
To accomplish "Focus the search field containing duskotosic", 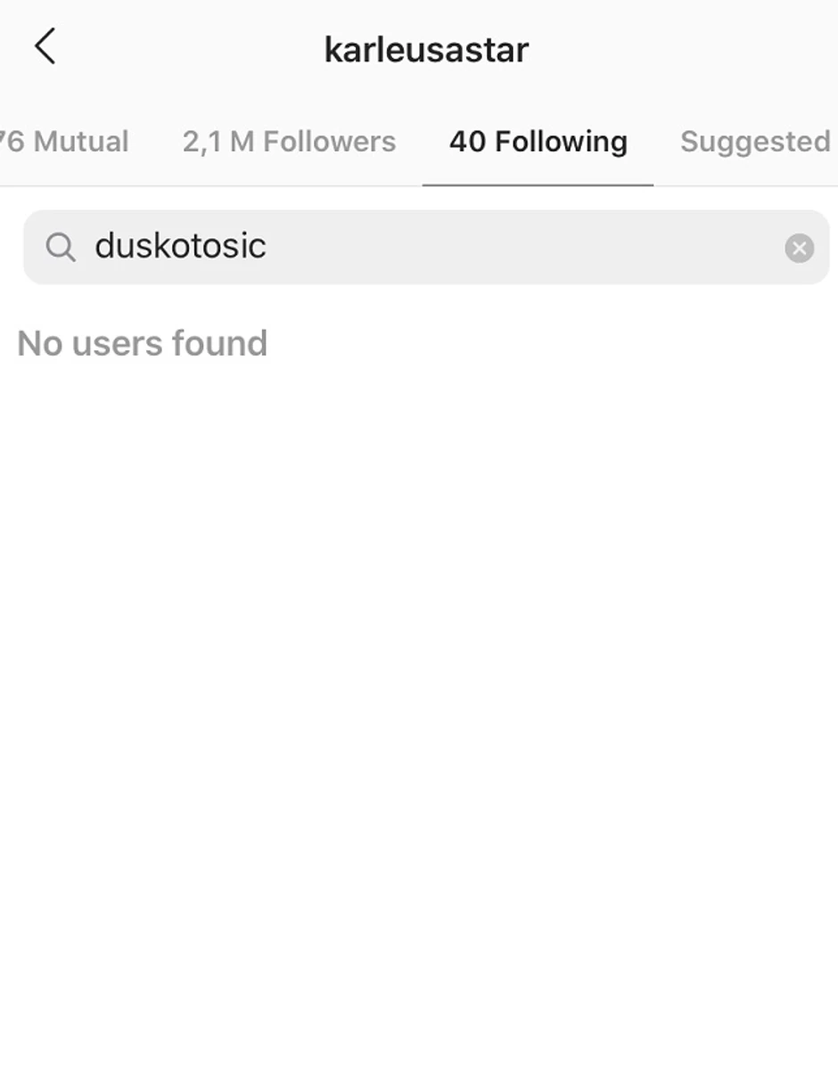I will pos(426,247).
